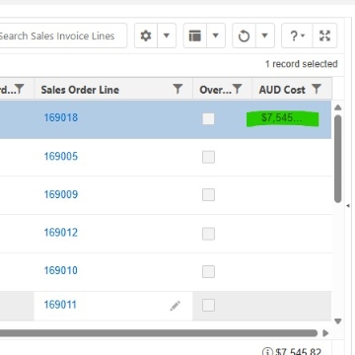Expand the refresh dropdown arrow

pyautogui.click(x=265, y=35)
